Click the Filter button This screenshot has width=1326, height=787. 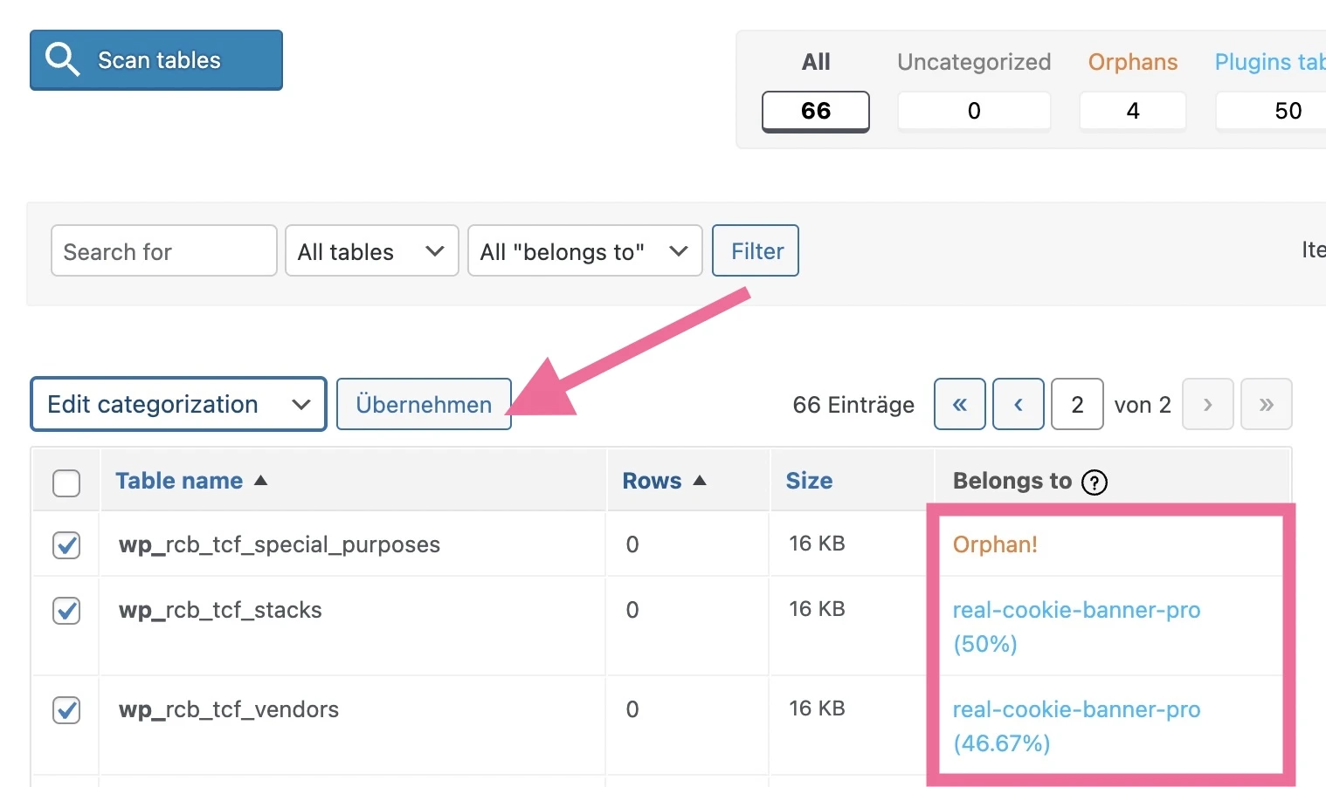(x=755, y=251)
